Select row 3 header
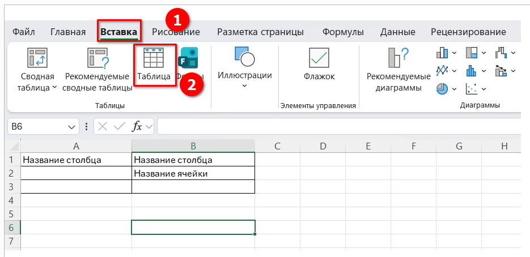 click(x=14, y=186)
